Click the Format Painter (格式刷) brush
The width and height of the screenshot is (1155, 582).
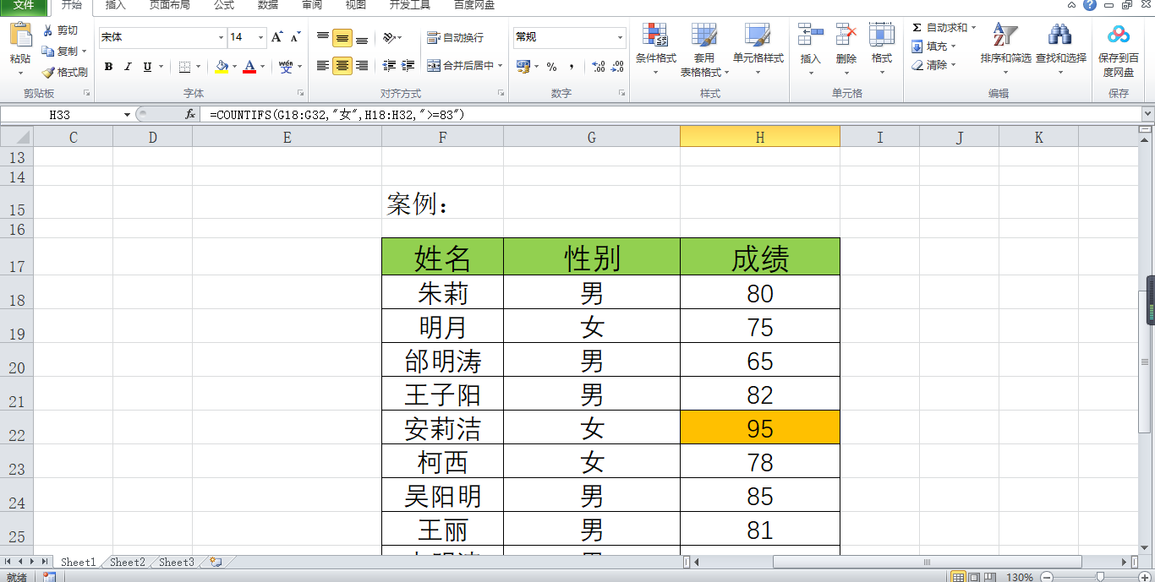pyautogui.click(x=66, y=73)
